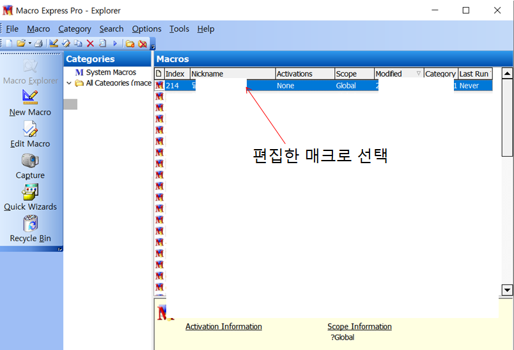Open the Category menu
Image resolution: width=514 pixels, height=350 pixels.
tap(75, 29)
